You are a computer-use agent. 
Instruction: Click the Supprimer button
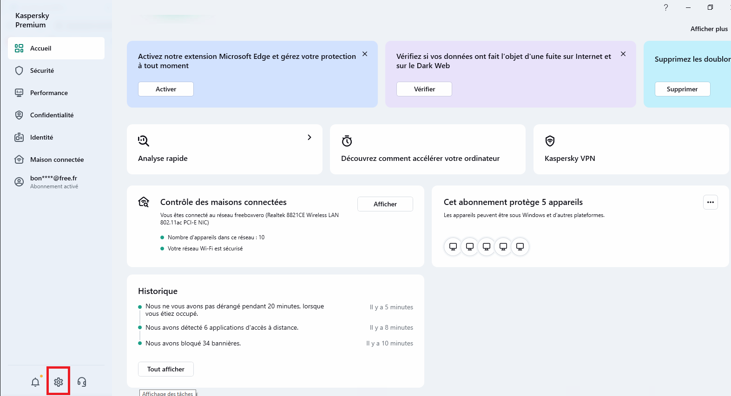pos(683,89)
